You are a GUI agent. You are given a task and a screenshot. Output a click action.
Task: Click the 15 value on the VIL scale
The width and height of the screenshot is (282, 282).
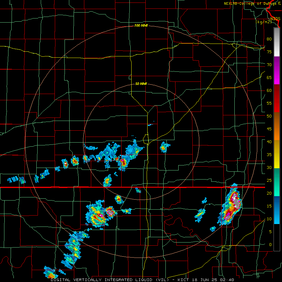(x=269, y=206)
